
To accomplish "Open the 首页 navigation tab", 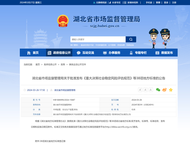I will (33, 53).
